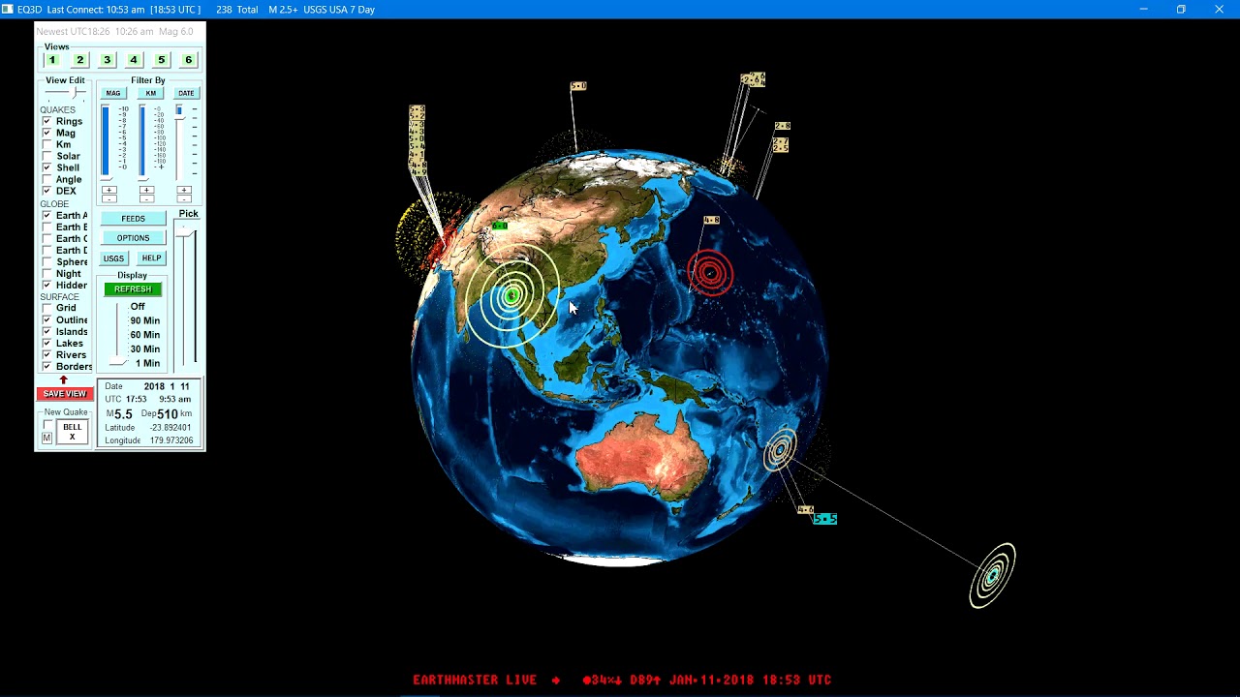Toggle the New Quake checkbox

46,426
